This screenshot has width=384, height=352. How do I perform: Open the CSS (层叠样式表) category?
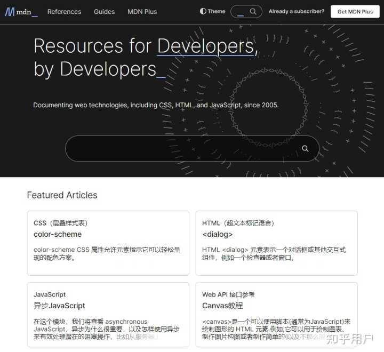(60, 223)
